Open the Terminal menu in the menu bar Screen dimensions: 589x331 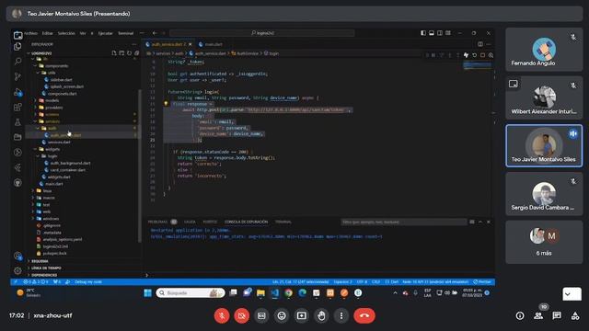tap(126, 33)
